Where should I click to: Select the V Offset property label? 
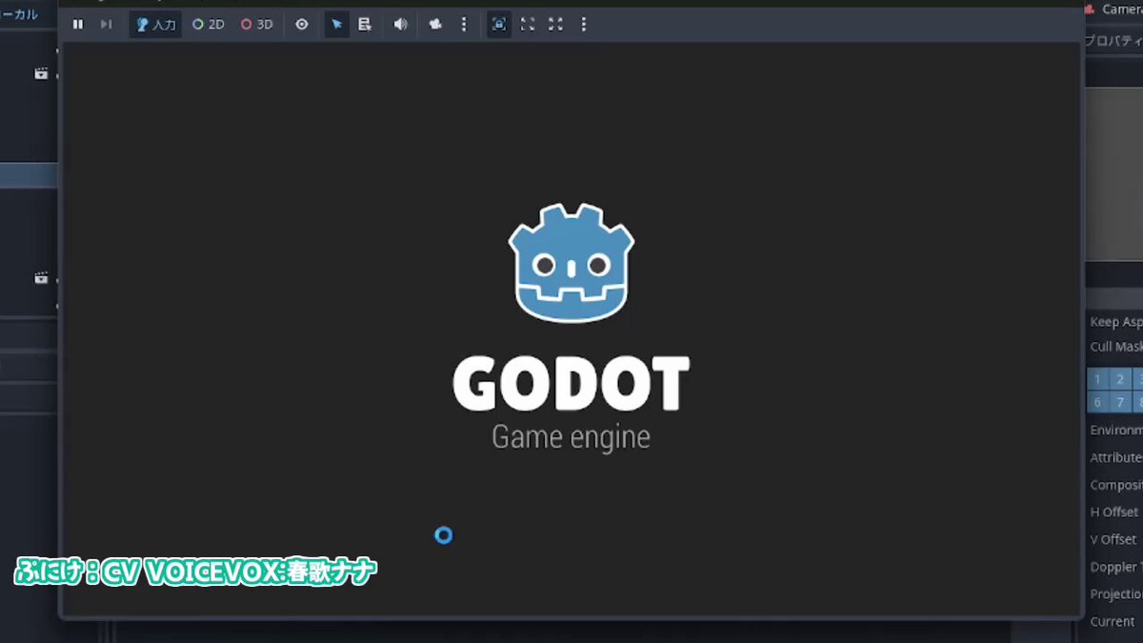pos(1113,539)
